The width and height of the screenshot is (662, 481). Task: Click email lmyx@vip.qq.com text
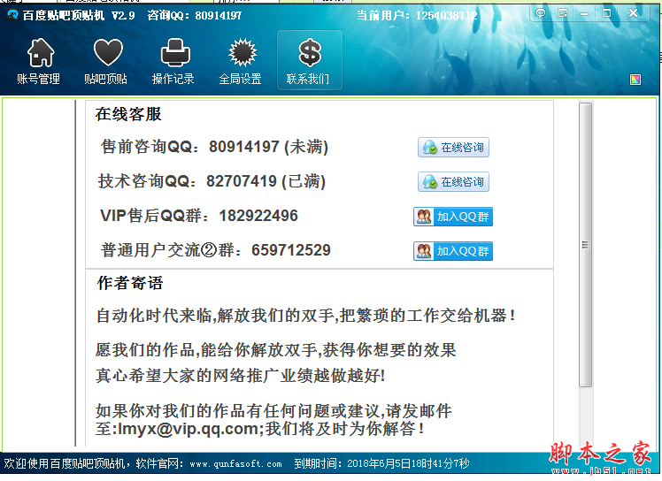point(189,429)
